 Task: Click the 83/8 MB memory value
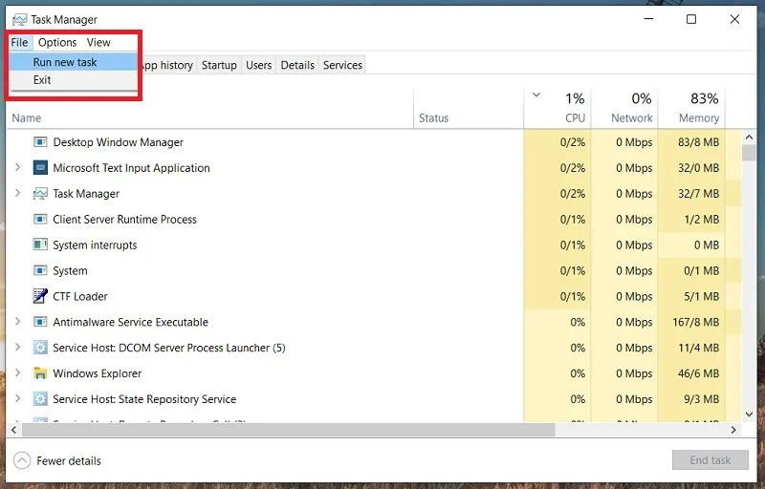click(699, 142)
